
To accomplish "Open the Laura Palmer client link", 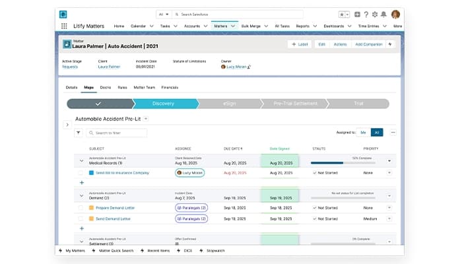I will (109, 67).
